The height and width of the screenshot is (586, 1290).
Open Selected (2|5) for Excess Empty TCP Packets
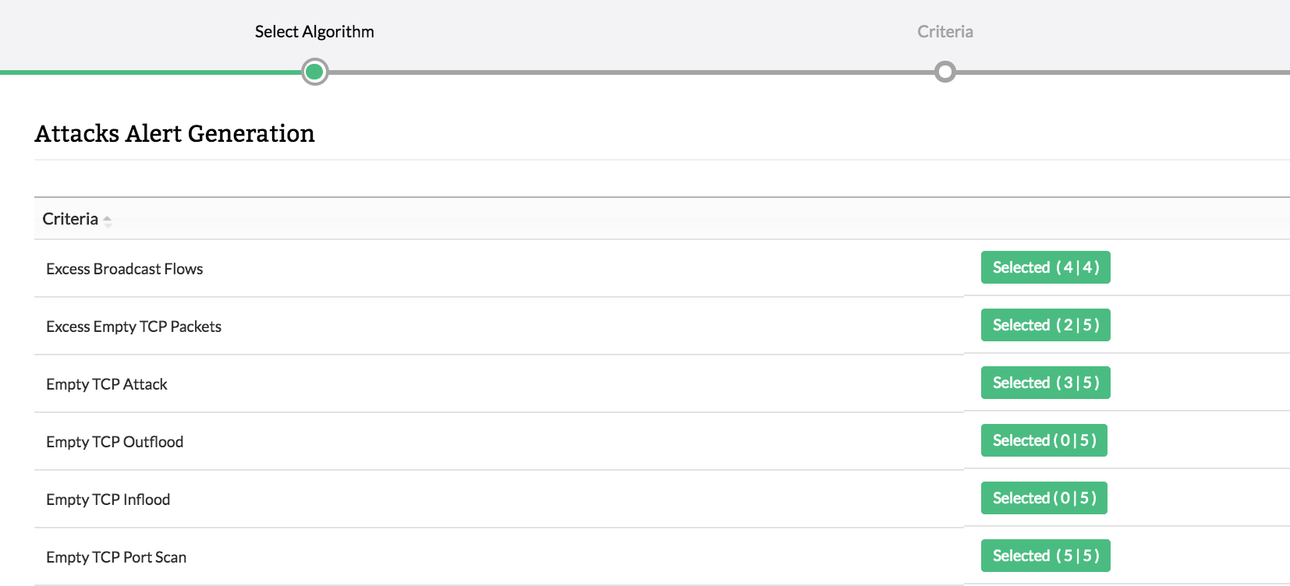click(x=1045, y=325)
